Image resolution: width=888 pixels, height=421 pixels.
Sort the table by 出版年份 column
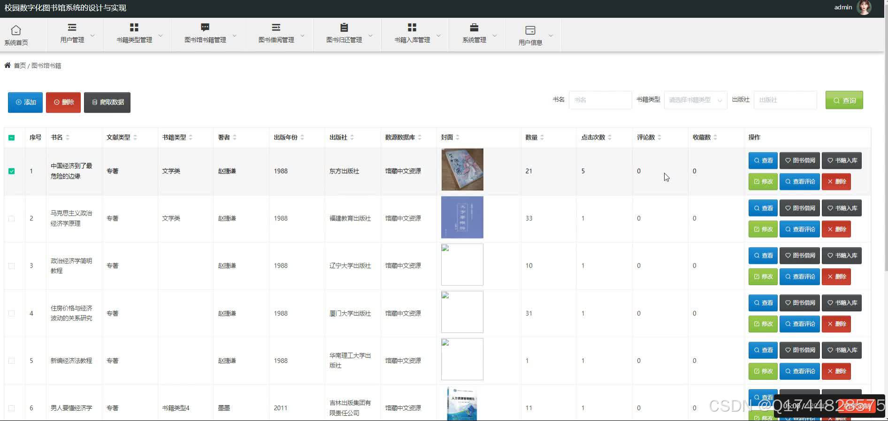click(302, 137)
